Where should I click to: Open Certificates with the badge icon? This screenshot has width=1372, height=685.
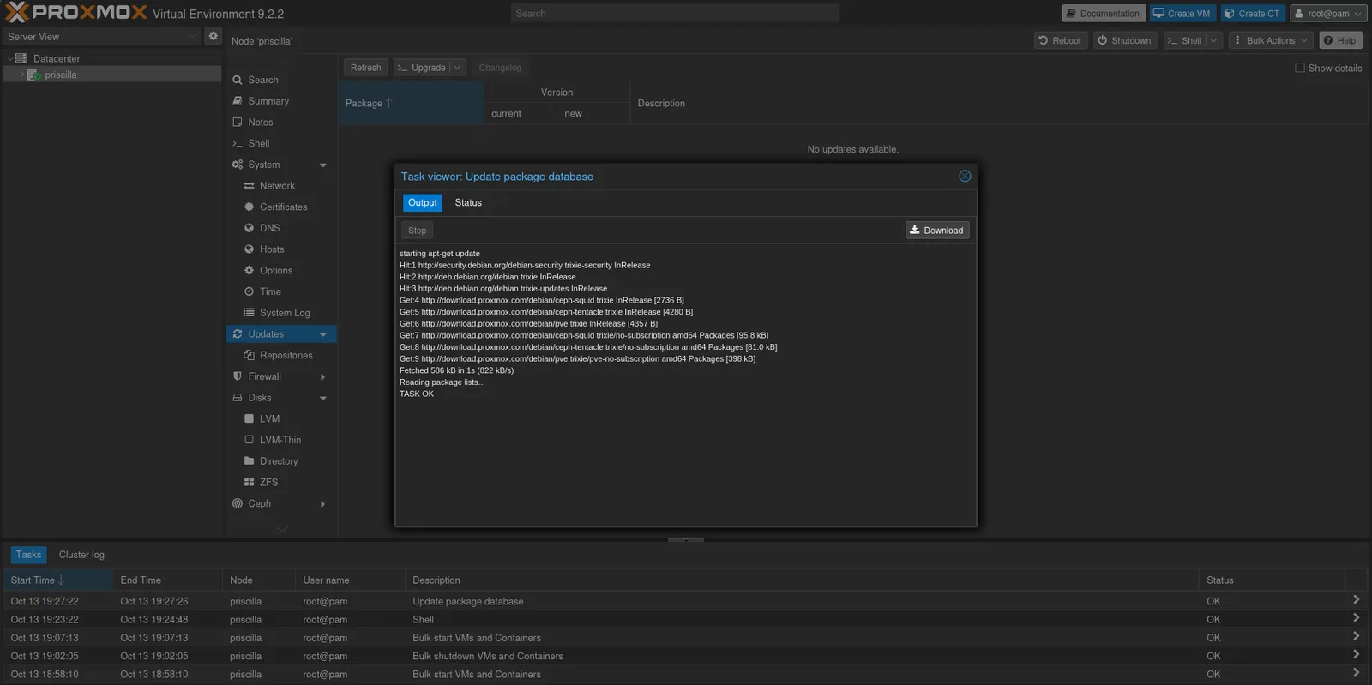[250, 207]
